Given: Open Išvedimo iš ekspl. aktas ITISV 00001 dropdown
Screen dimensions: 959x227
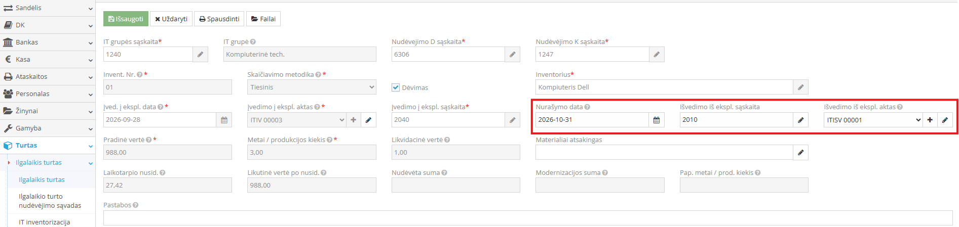Looking at the screenshot, I should click(x=873, y=120).
